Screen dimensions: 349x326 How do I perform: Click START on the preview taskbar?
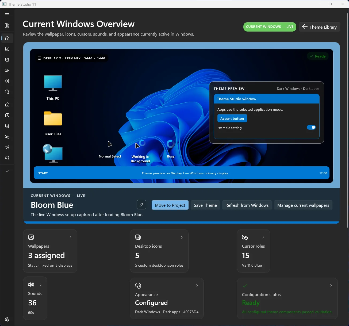pos(43,173)
